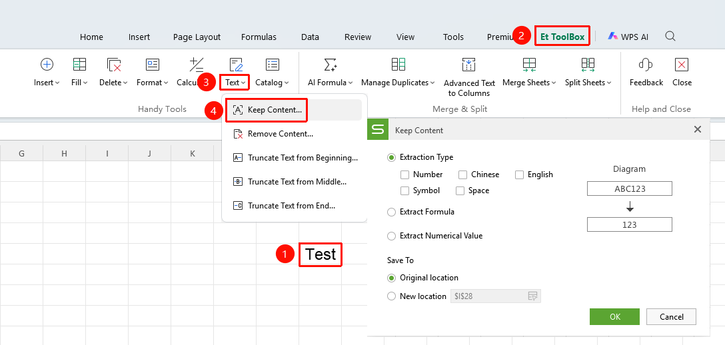The height and width of the screenshot is (345, 725).
Task: Expand the Format dropdown
Action: pyautogui.click(x=166, y=83)
